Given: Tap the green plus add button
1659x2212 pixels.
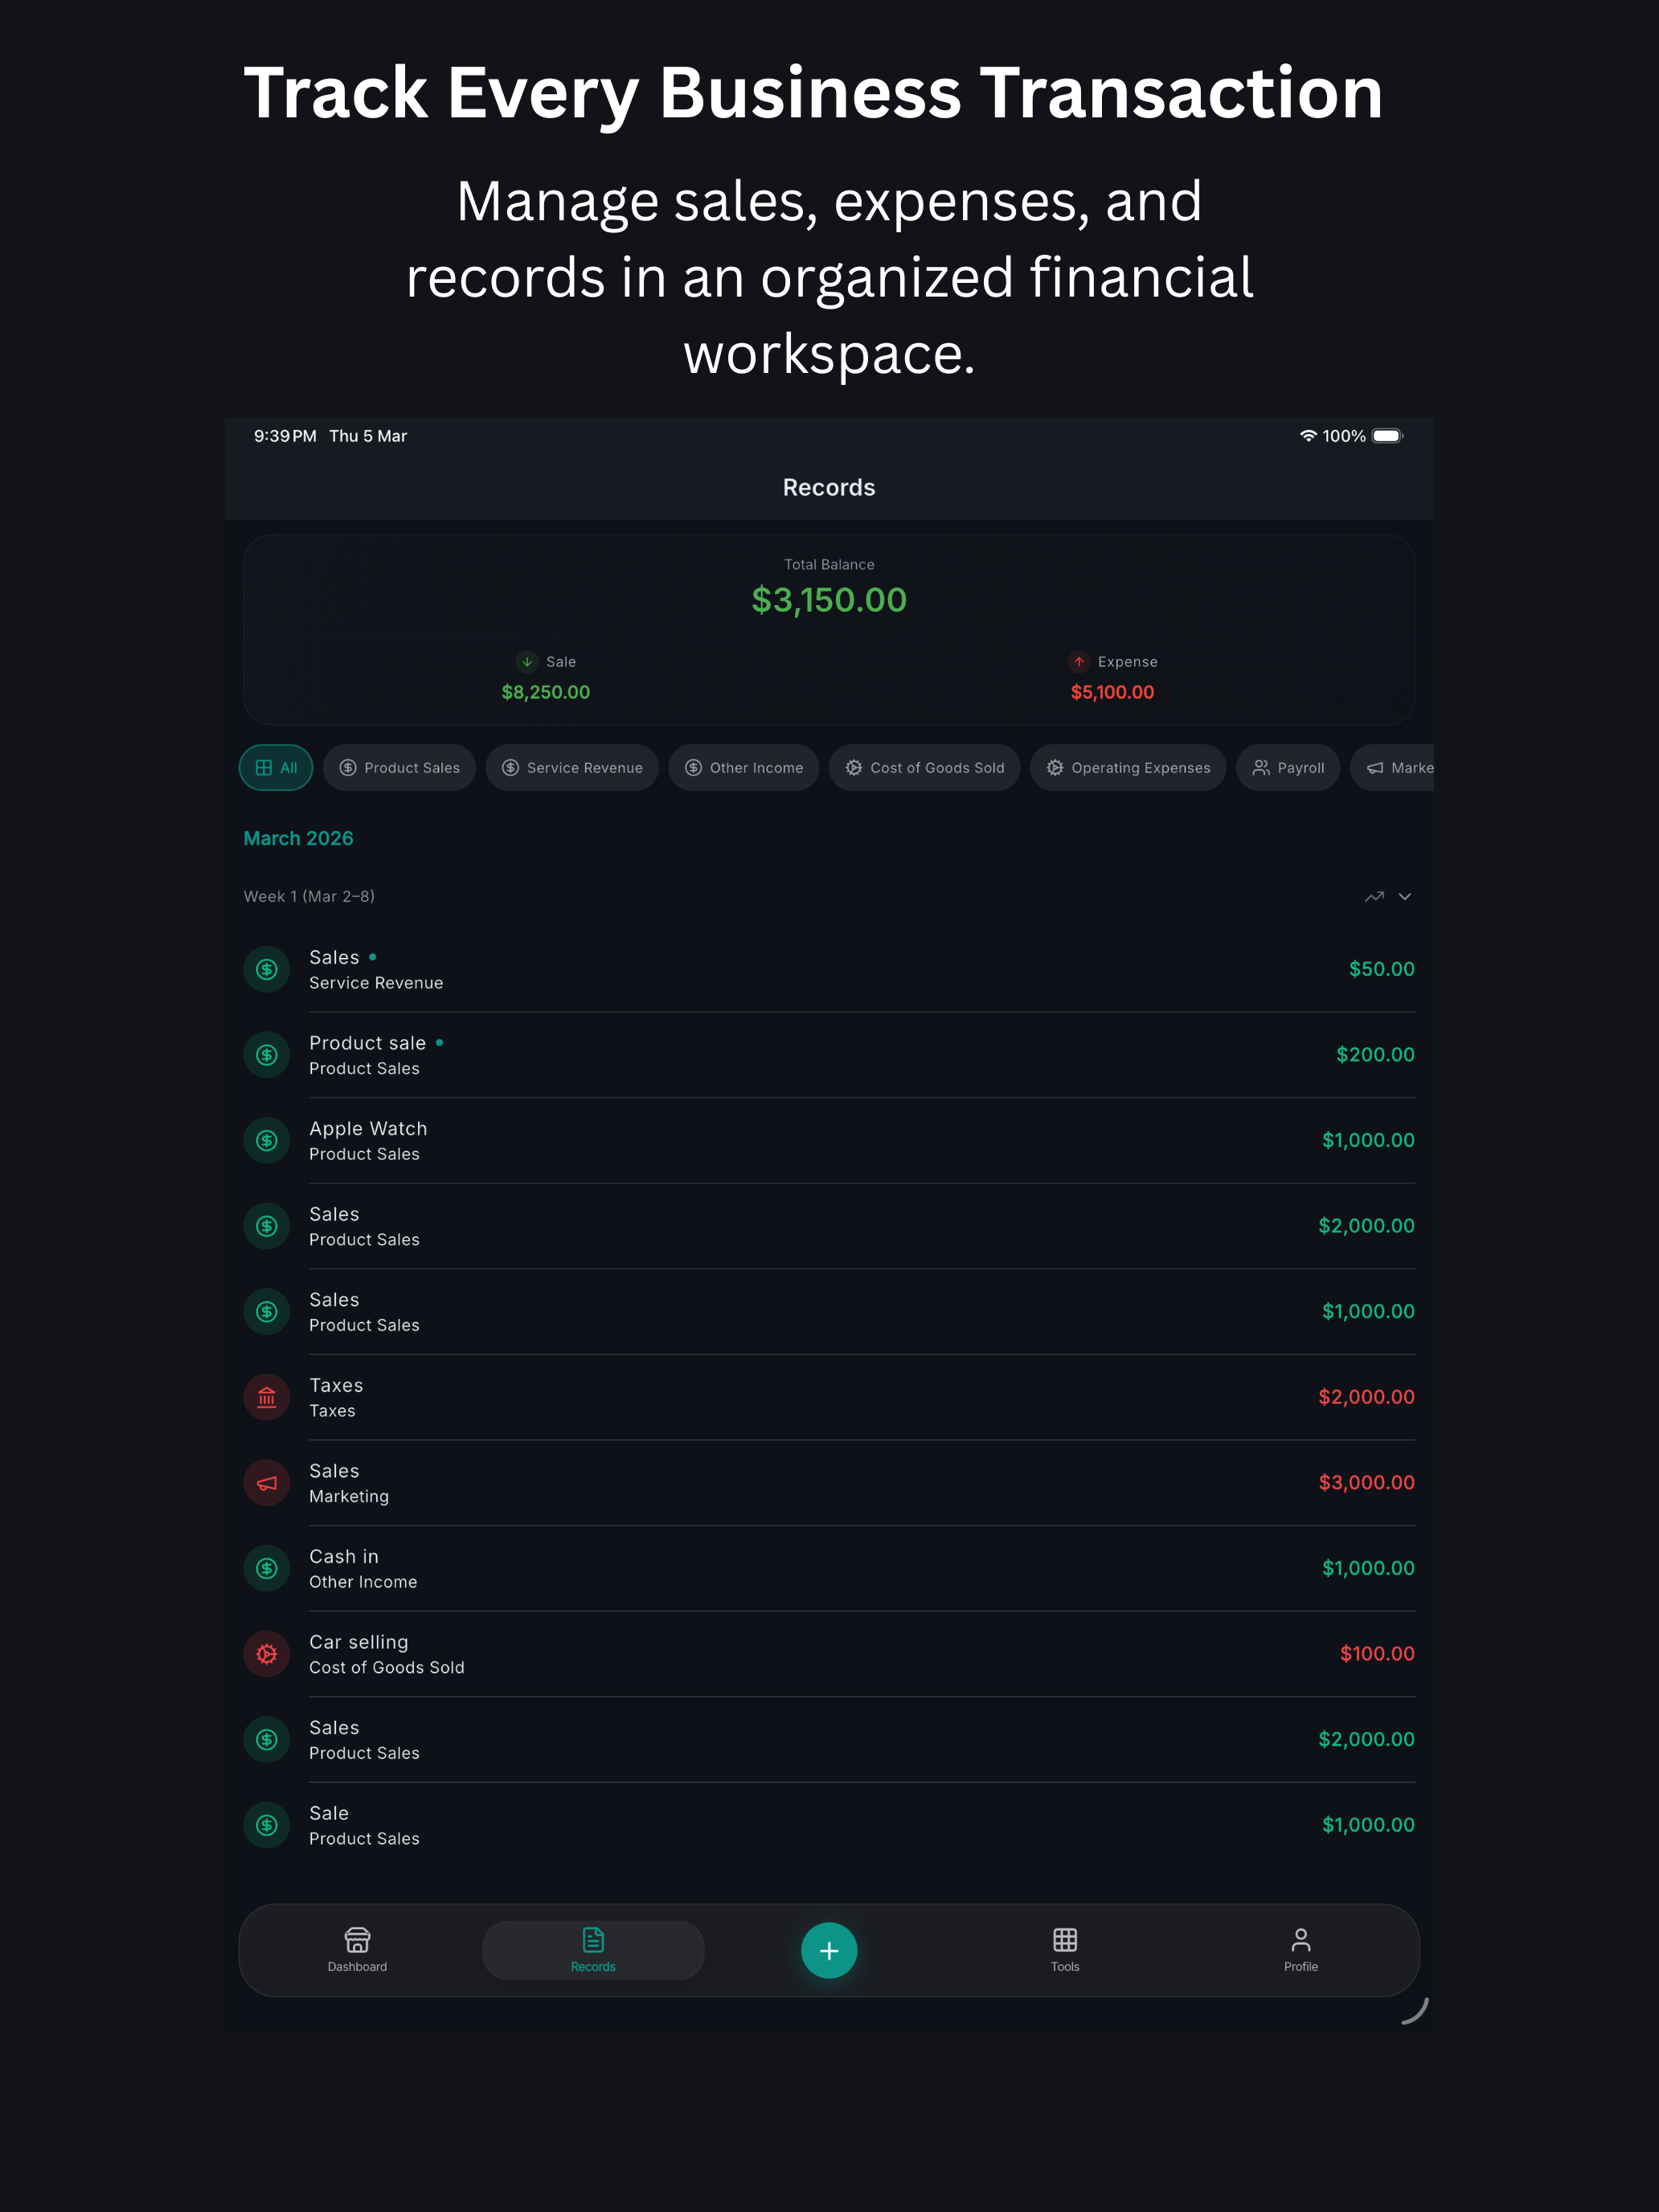Looking at the screenshot, I should (x=829, y=1950).
